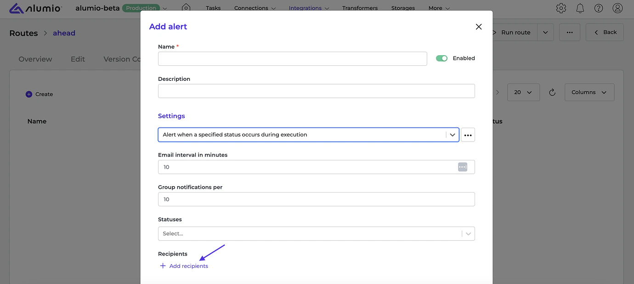The height and width of the screenshot is (284, 634).
Task: Open the Statuses select dropdown
Action: pyautogui.click(x=317, y=233)
